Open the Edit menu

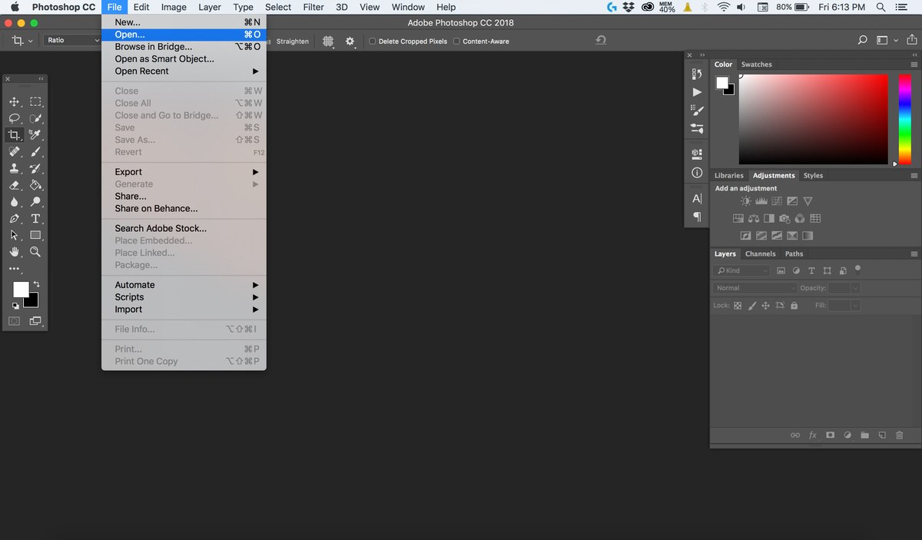(x=141, y=7)
